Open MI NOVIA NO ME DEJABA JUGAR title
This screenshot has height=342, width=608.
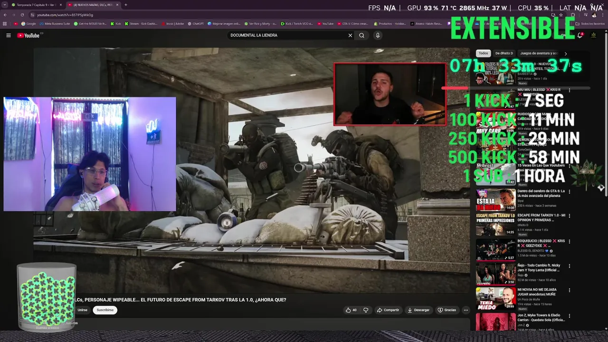coord(537,292)
